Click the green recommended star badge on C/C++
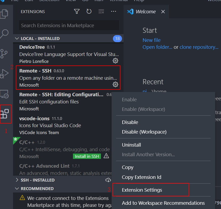The image size is (221, 209). coord(16,140)
